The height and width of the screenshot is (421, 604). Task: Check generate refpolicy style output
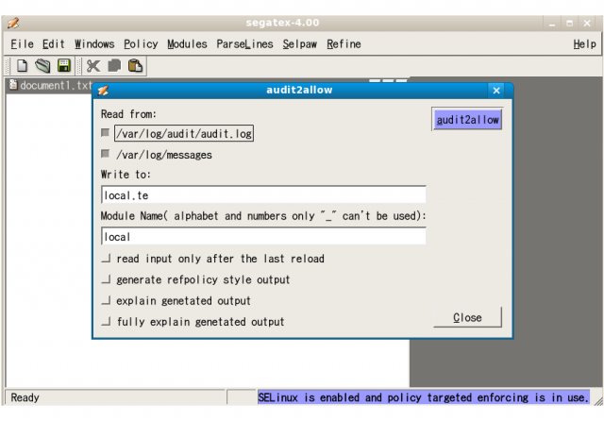coord(106,279)
